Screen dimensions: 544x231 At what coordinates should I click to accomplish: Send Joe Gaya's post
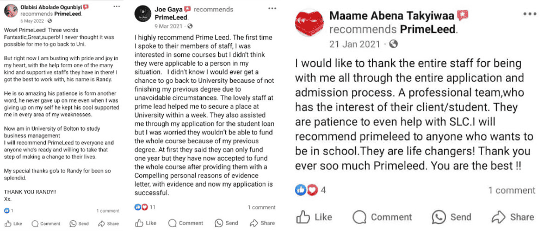coord(227,223)
